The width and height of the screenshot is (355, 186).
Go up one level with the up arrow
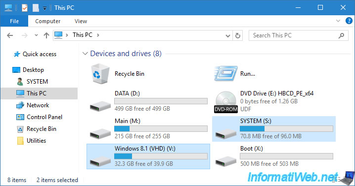(46, 35)
